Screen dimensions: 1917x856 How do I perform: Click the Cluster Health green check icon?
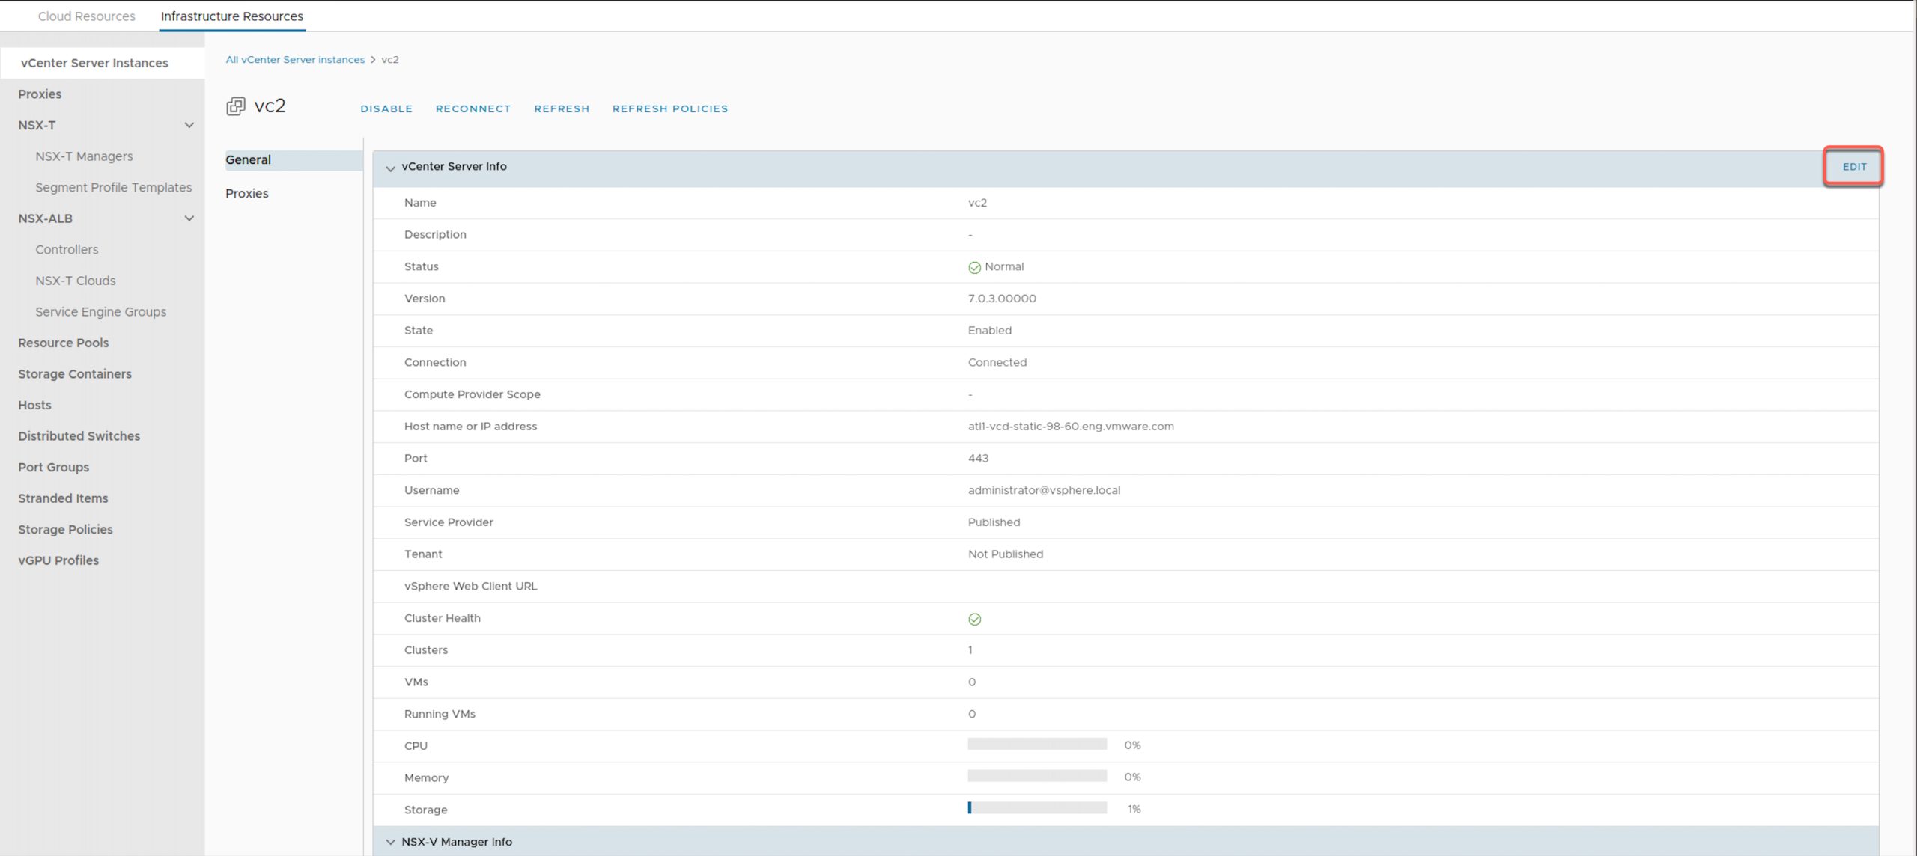click(974, 619)
